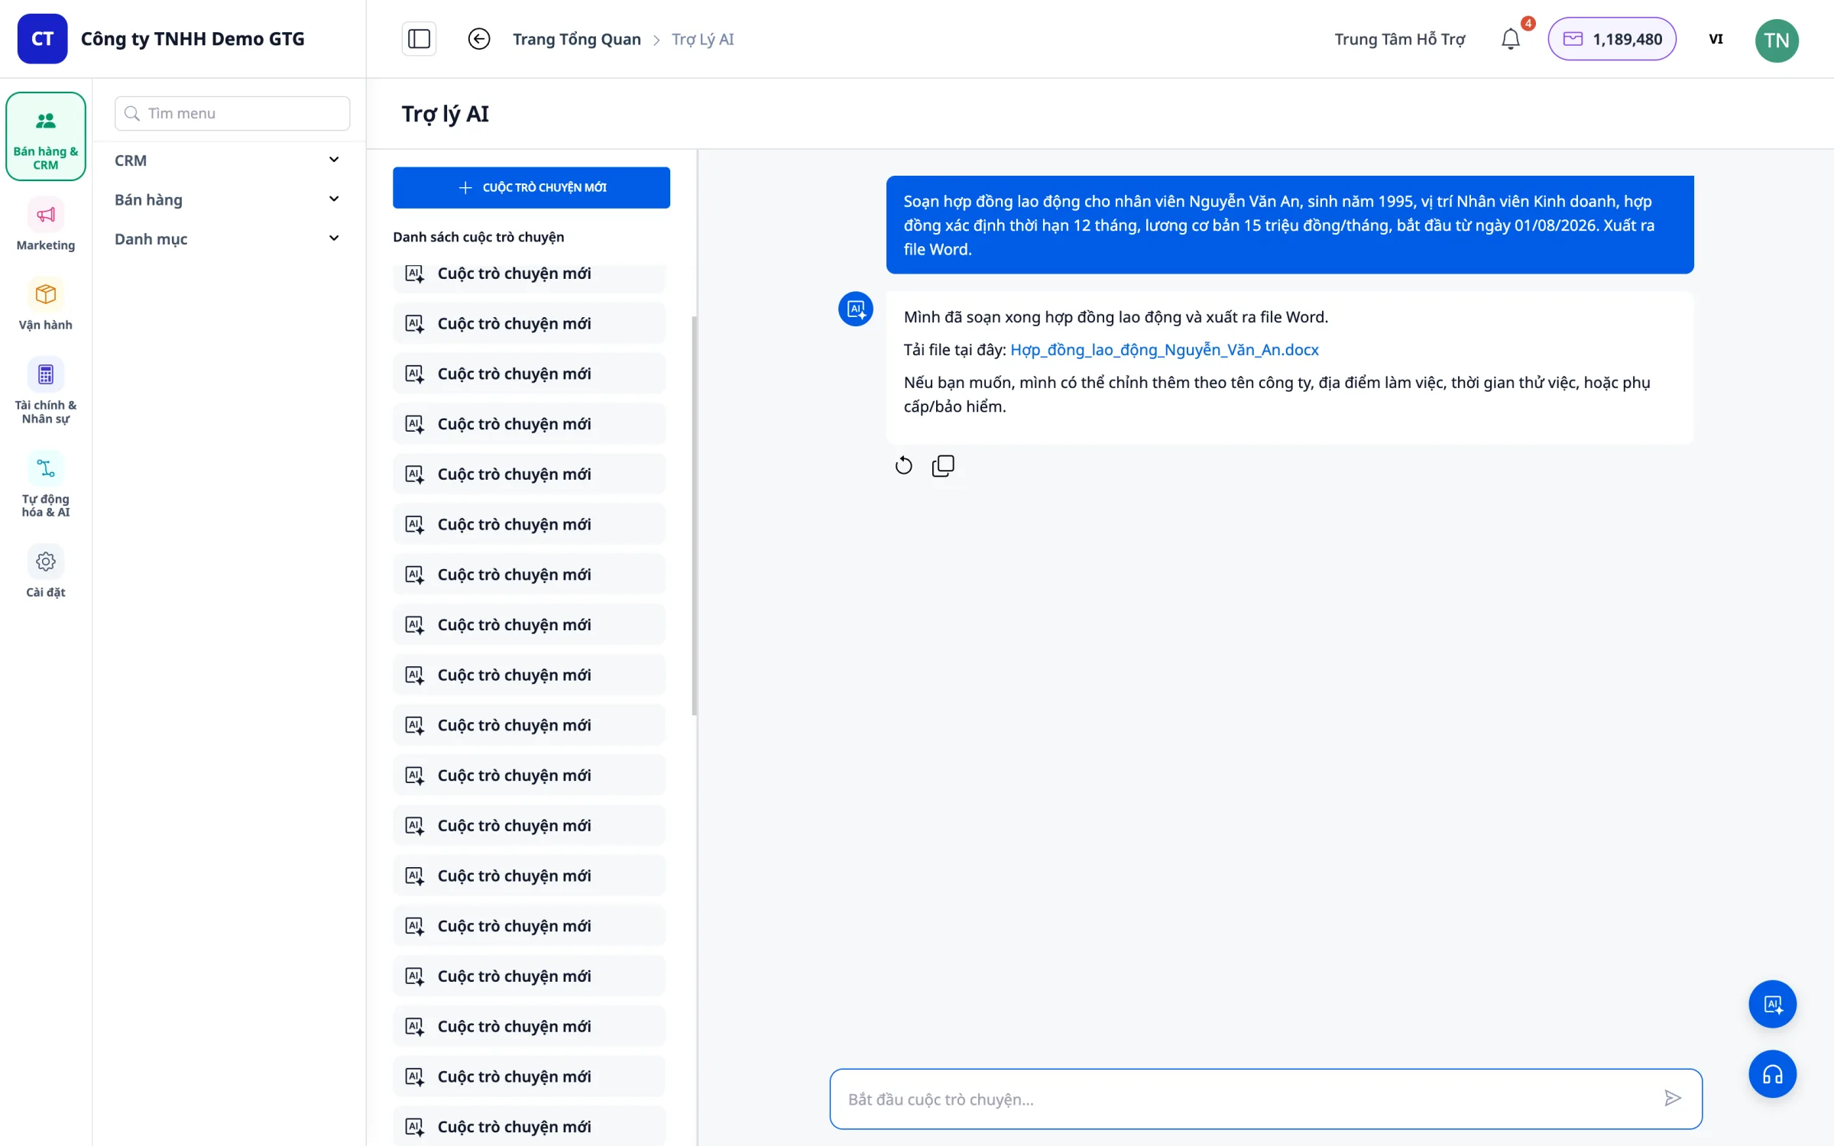Click the TN user avatar
The height and width of the screenshot is (1146, 1834).
click(x=1777, y=40)
